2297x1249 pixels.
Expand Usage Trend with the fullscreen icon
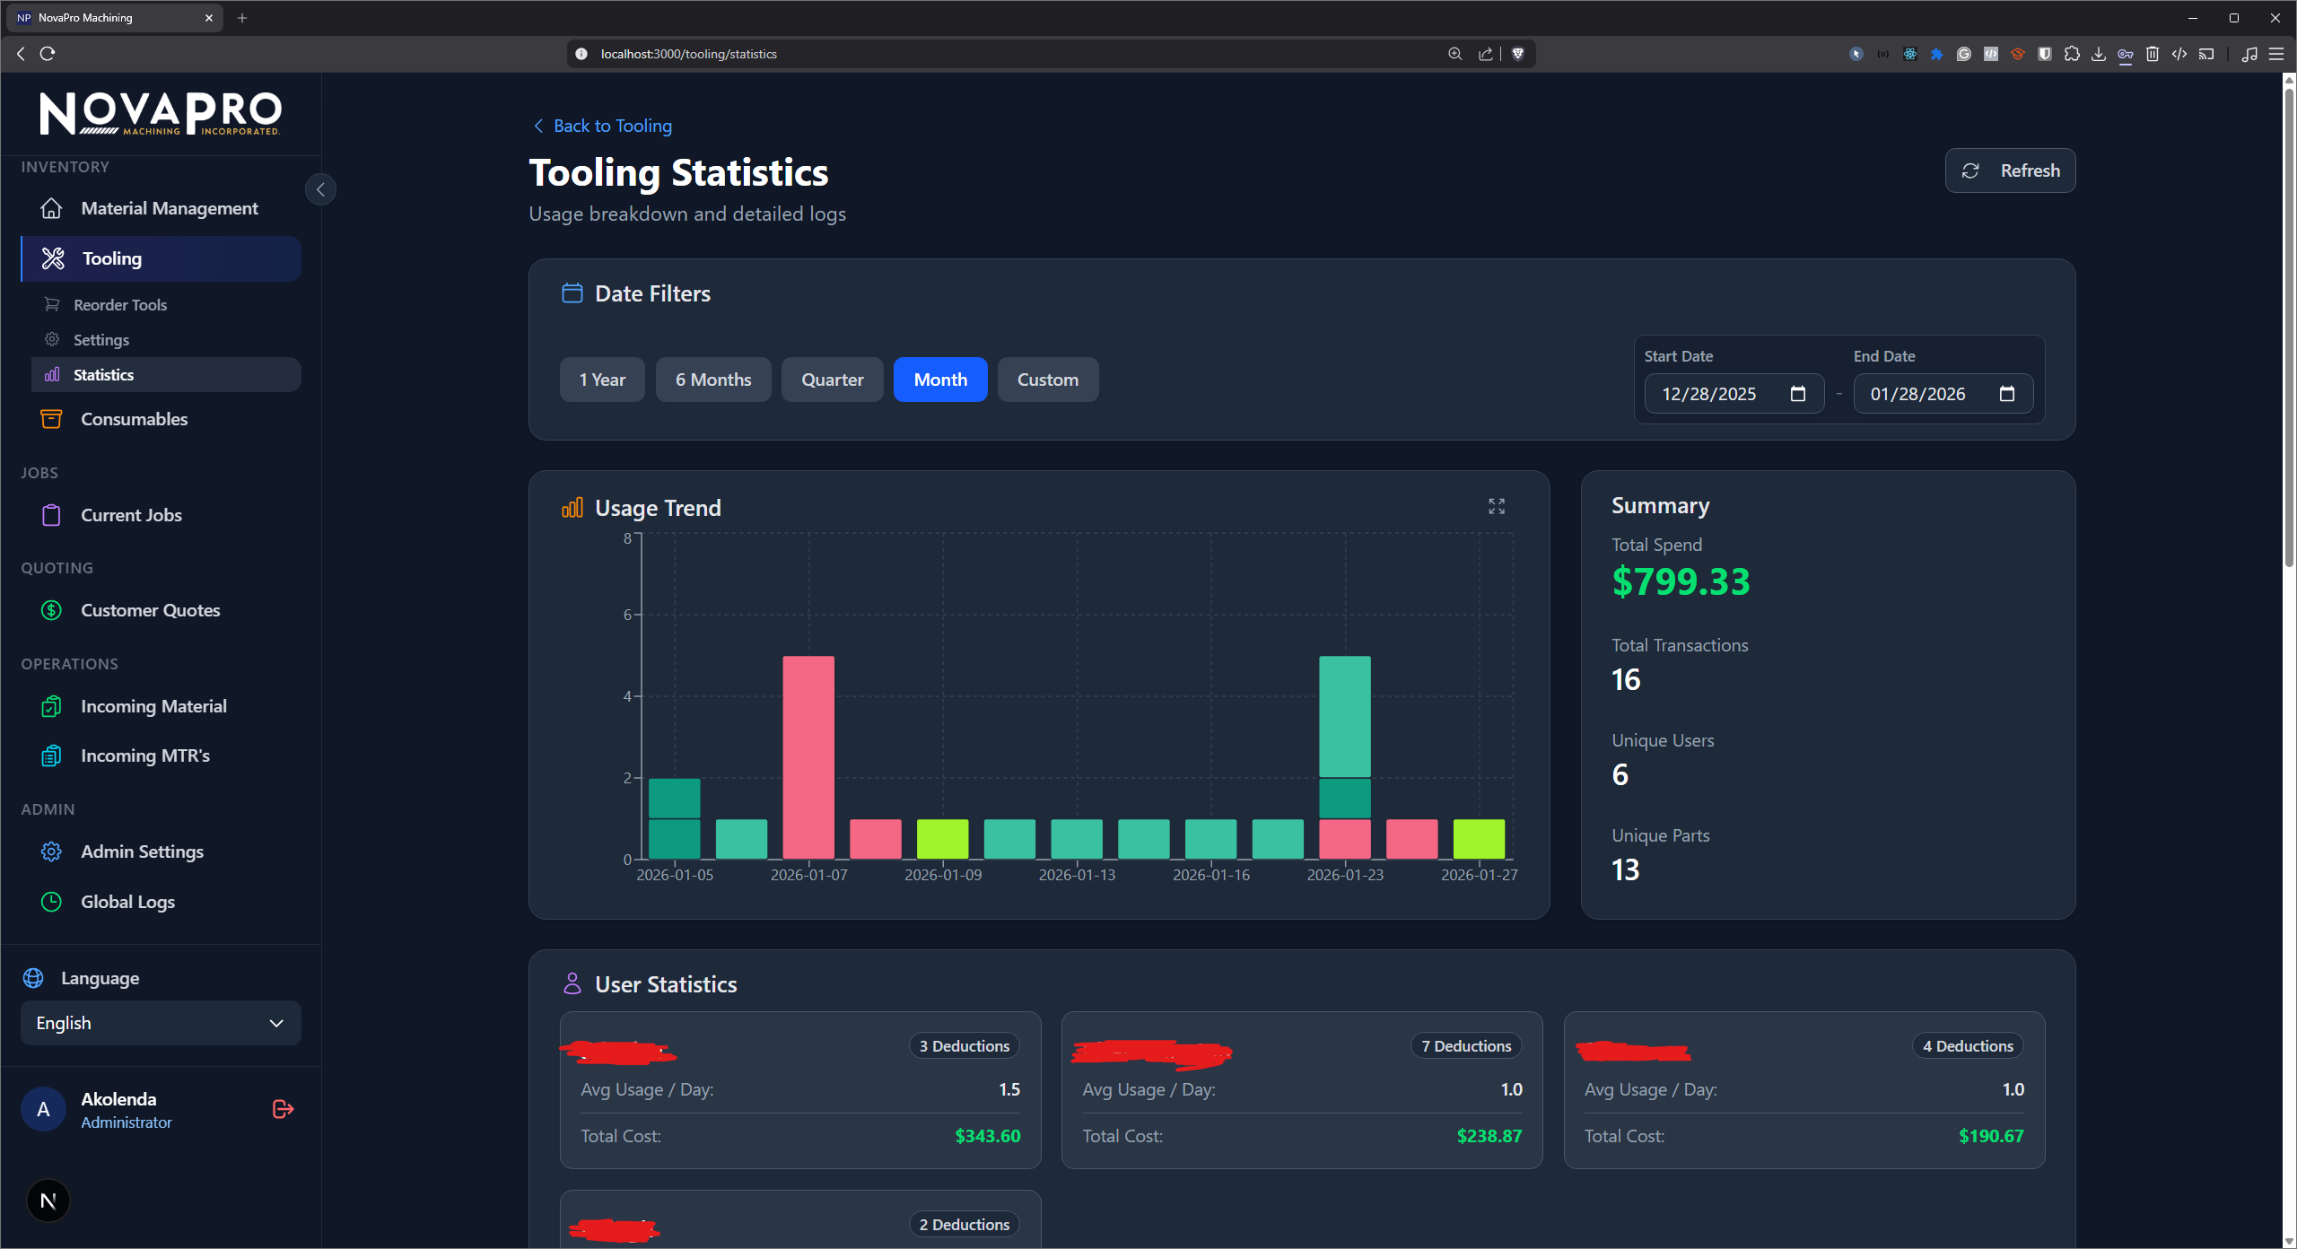click(1495, 506)
